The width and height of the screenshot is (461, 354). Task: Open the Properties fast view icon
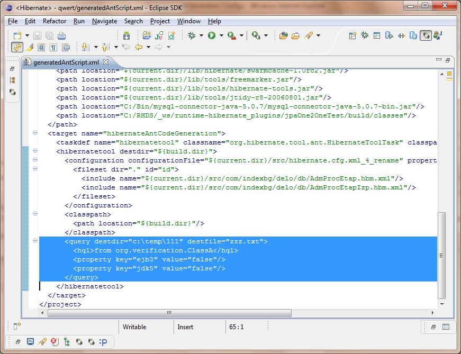tap(104, 342)
